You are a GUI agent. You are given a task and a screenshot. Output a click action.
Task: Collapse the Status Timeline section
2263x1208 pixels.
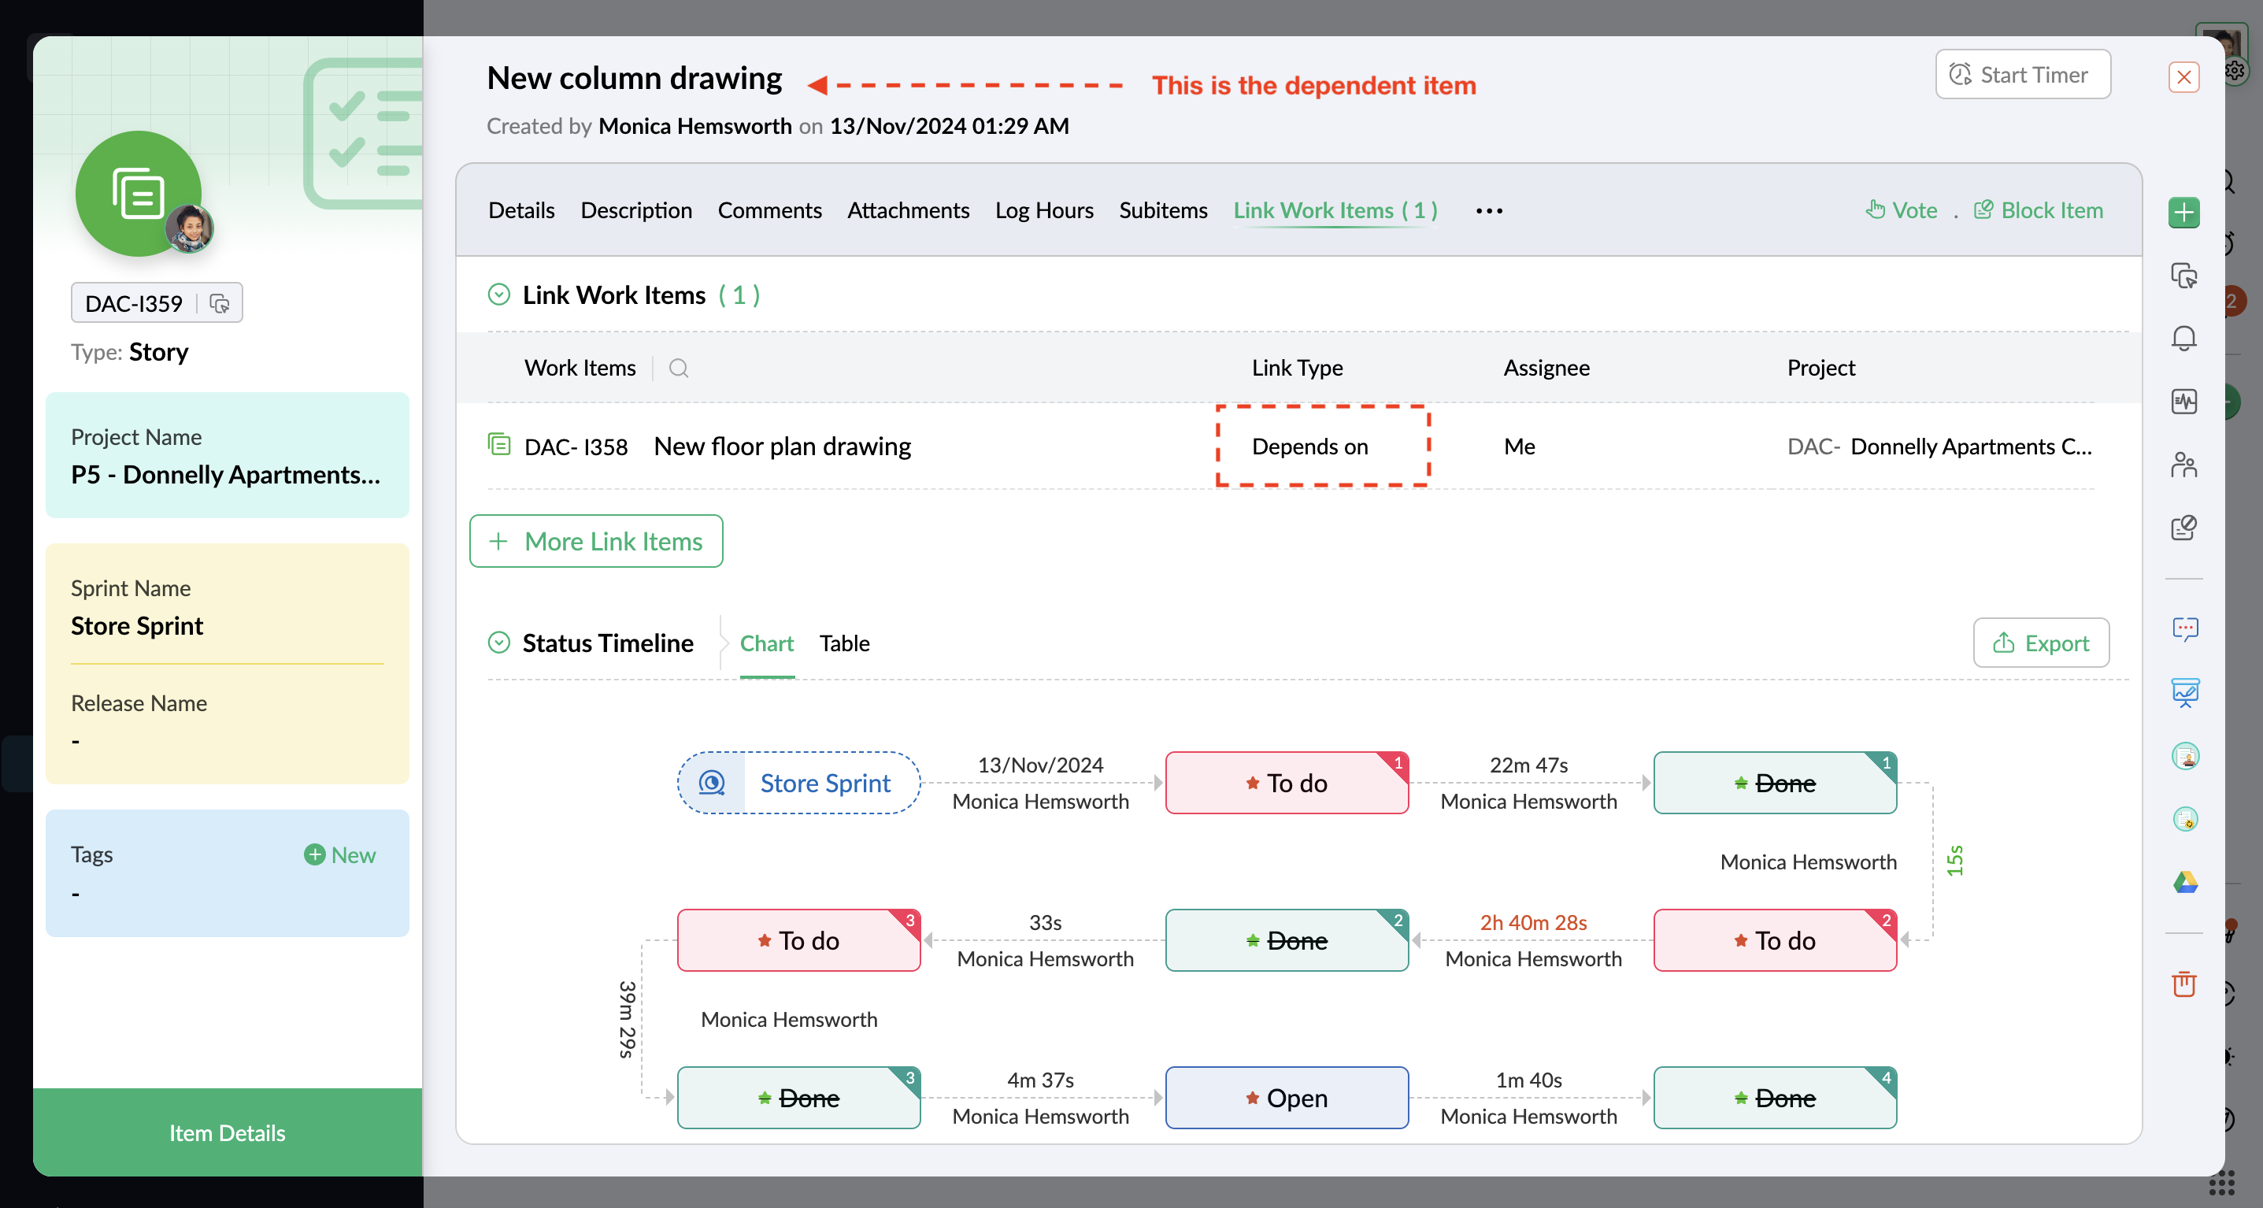pos(498,643)
